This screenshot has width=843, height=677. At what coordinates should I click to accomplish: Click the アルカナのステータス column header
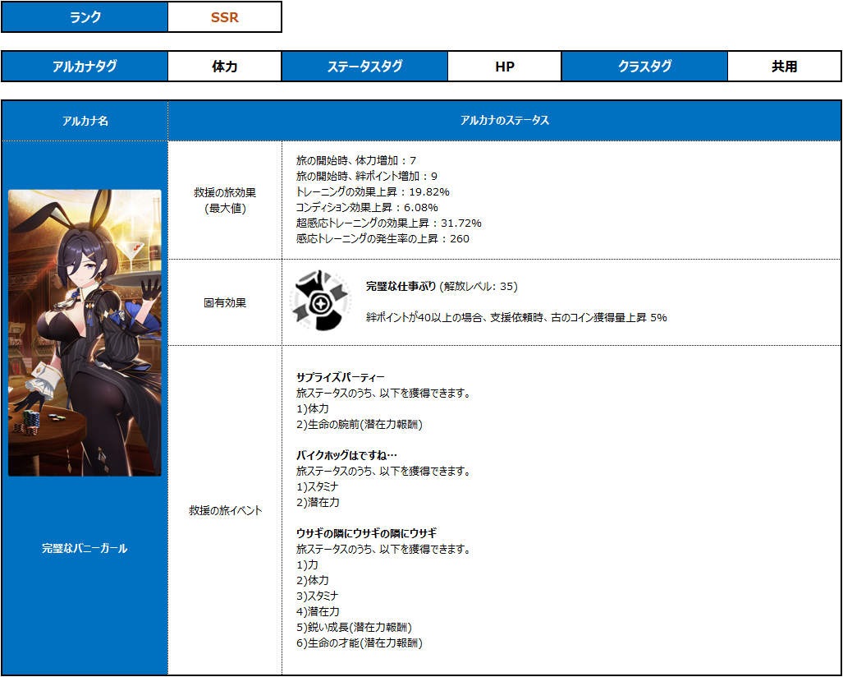tap(504, 121)
